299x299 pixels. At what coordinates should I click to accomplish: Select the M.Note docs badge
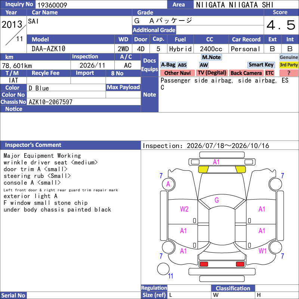211,57
